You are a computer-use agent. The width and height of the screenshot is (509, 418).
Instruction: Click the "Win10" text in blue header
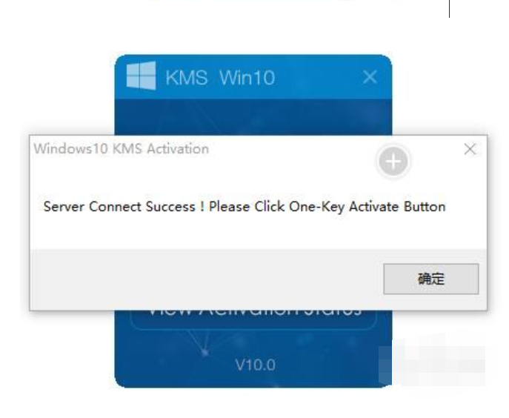click(247, 78)
